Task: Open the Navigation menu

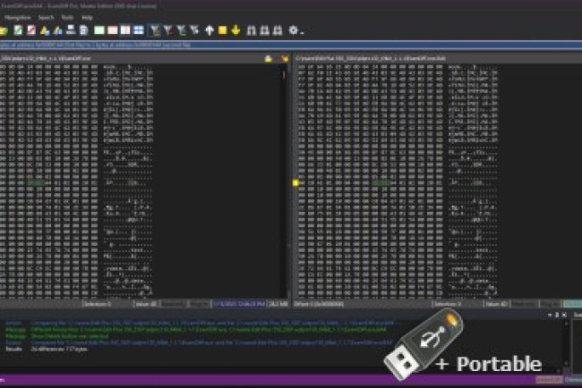Action: click(x=17, y=17)
